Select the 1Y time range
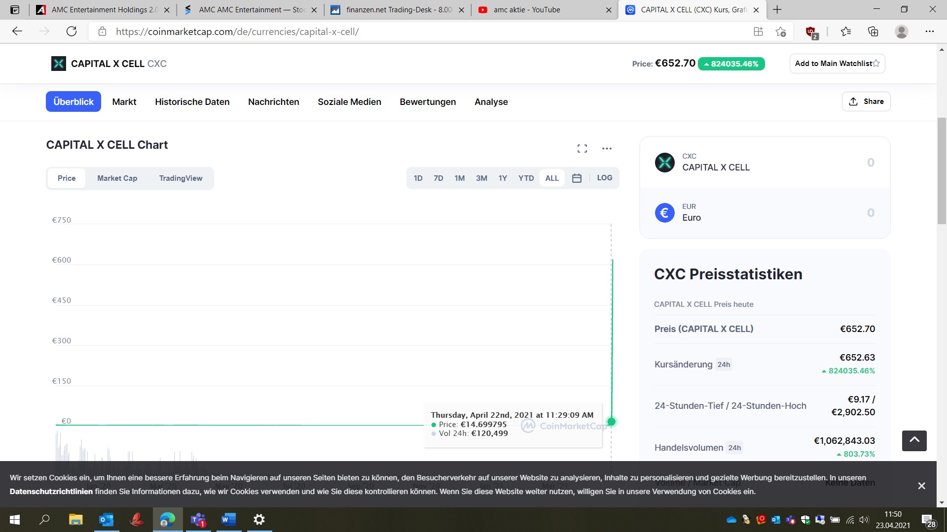The width and height of the screenshot is (947, 532). tap(503, 178)
